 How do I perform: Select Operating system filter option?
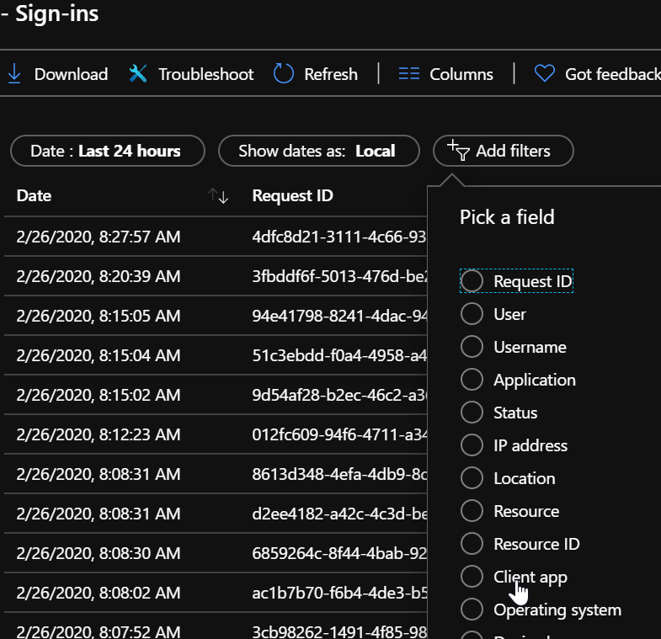472,610
